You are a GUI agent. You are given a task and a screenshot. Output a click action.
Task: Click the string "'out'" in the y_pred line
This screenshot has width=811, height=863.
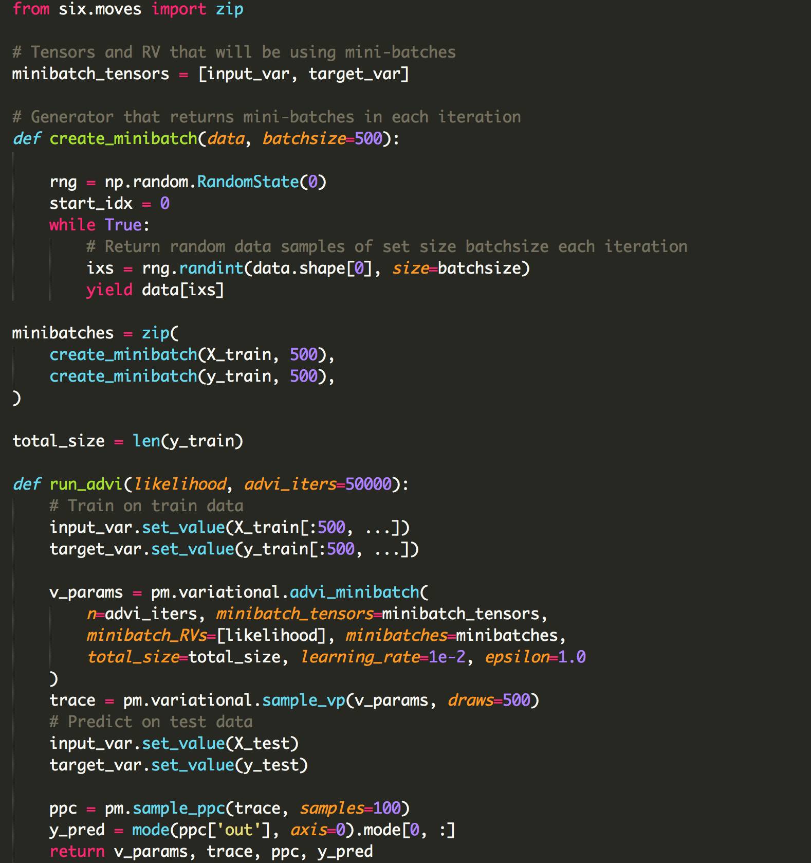[239, 830]
